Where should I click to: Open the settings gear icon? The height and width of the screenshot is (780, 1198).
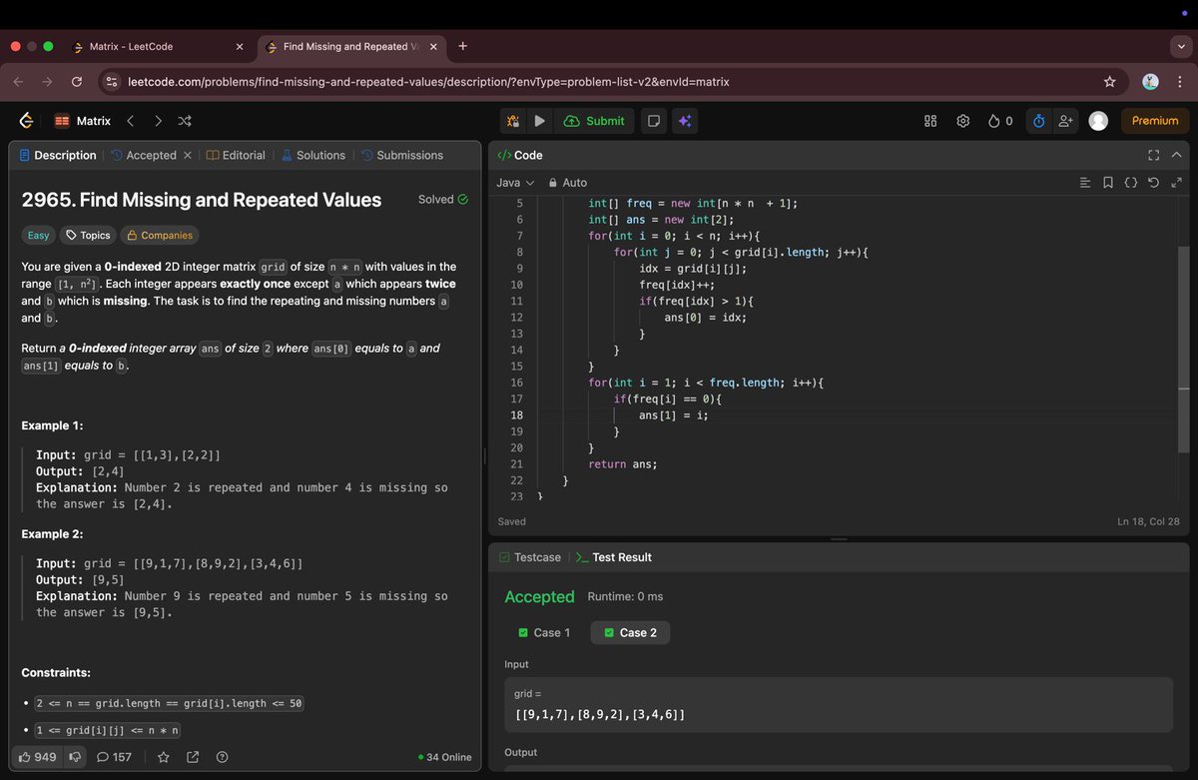click(x=963, y=121)
